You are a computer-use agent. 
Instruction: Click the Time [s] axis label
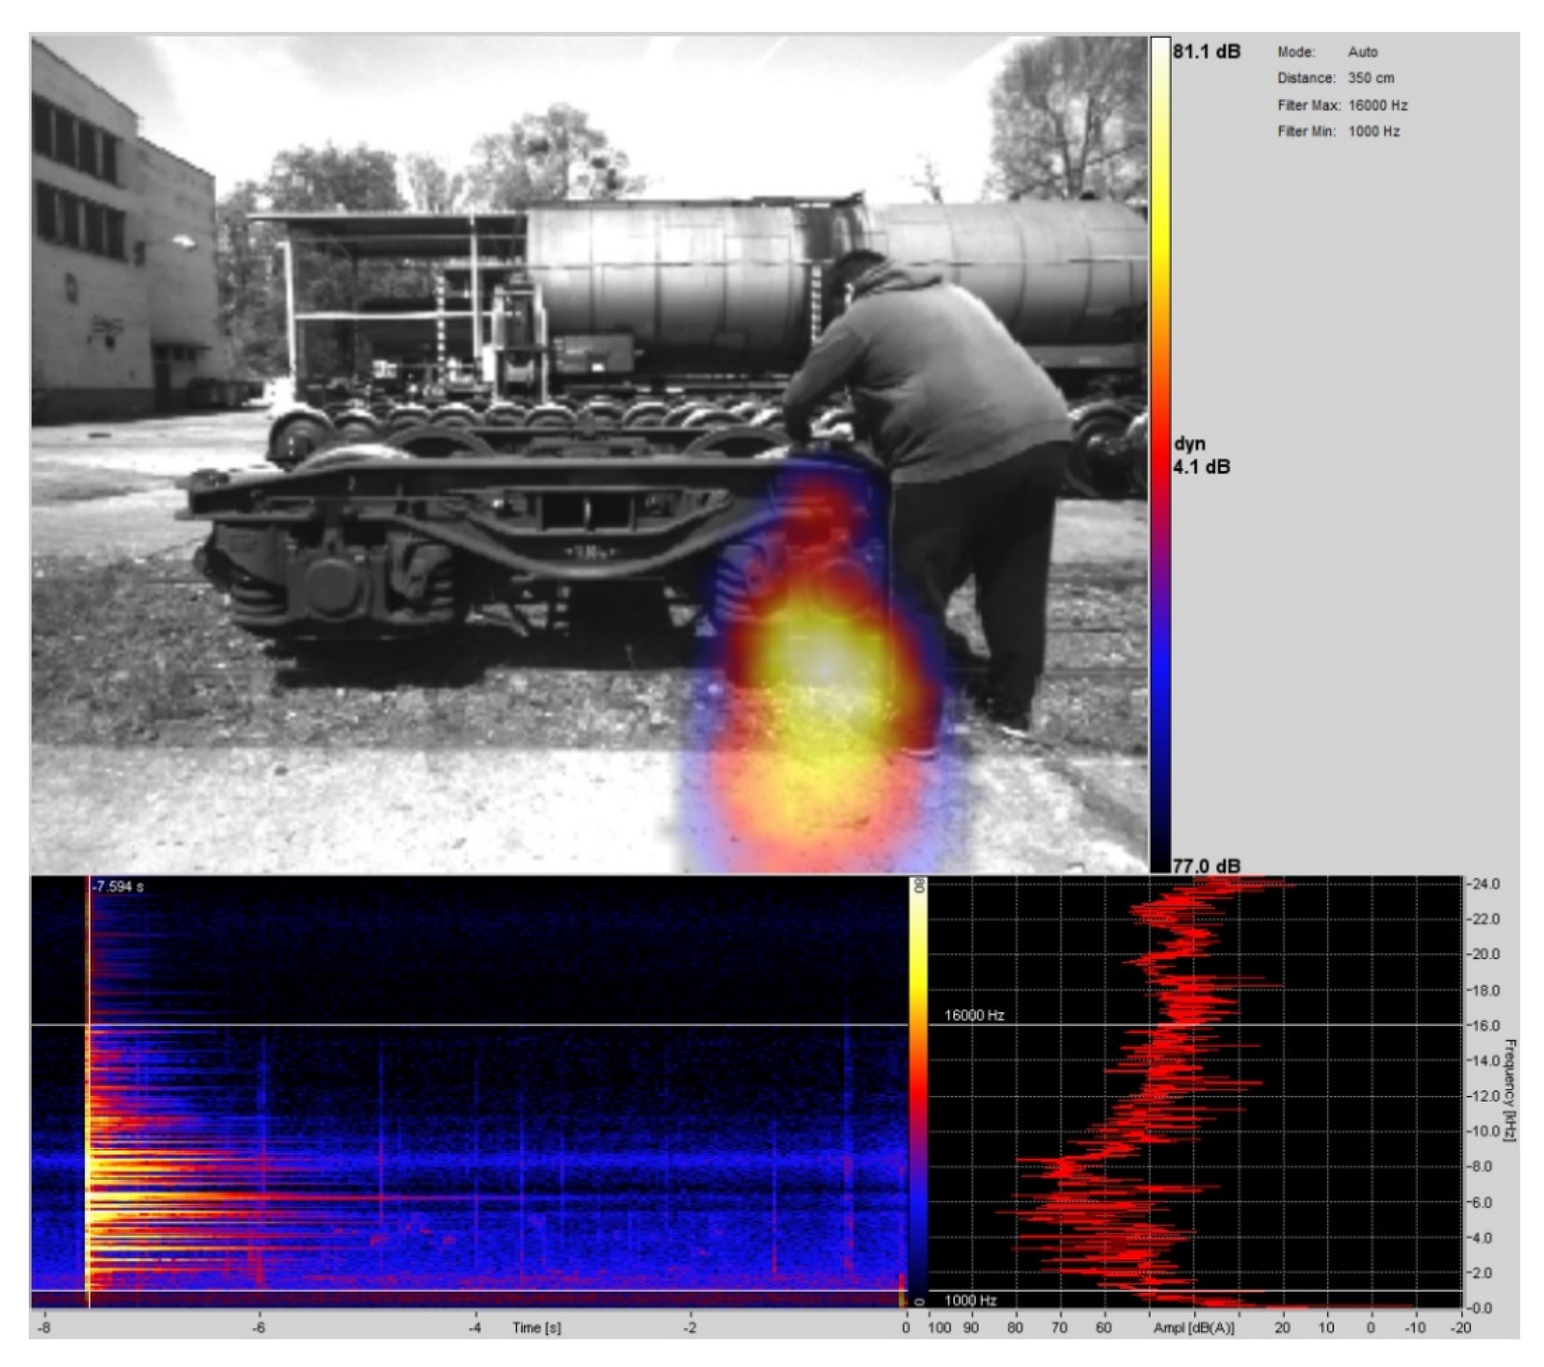click(536, 1328)
